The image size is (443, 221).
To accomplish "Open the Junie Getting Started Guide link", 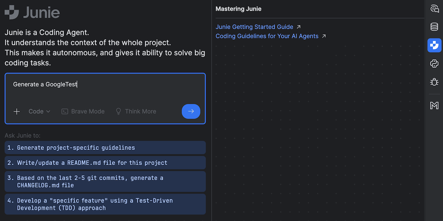I will (x=254, y=27).
